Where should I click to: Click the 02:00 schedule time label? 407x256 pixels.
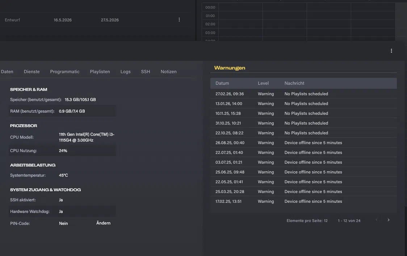[210, 24]
